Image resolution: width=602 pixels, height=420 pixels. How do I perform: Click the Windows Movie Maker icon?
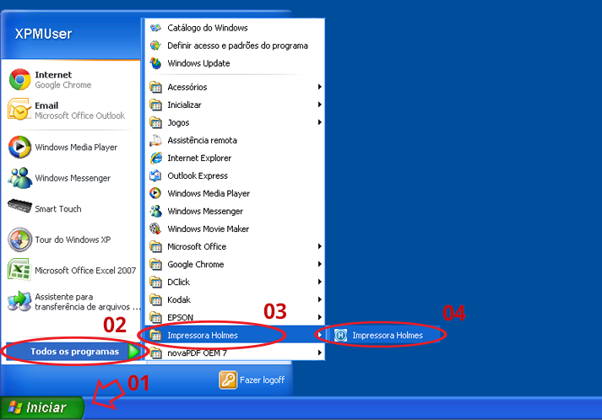coord(155,229)
